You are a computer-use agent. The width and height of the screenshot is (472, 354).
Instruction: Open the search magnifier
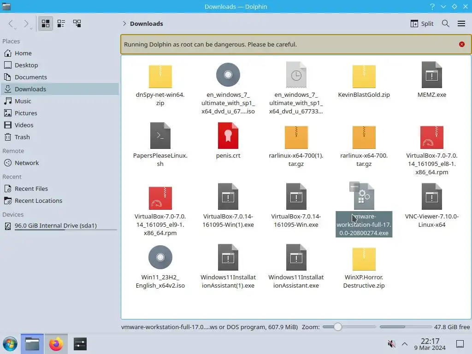(446, 24)
